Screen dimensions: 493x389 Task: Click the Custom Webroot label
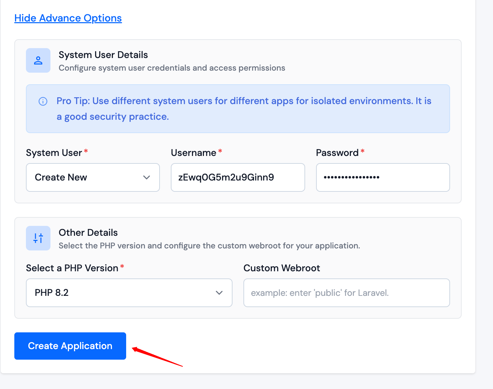pos(282,268)
